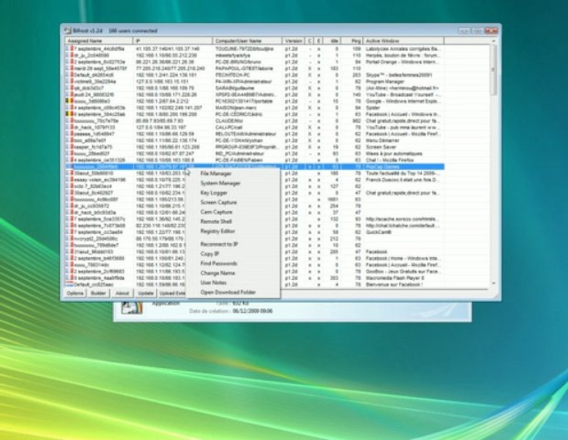Screen dimensions: 568x440
Task: Click the 'mardi 29 sept_58e4578f' assigned name
Action: tap(101, 68)
